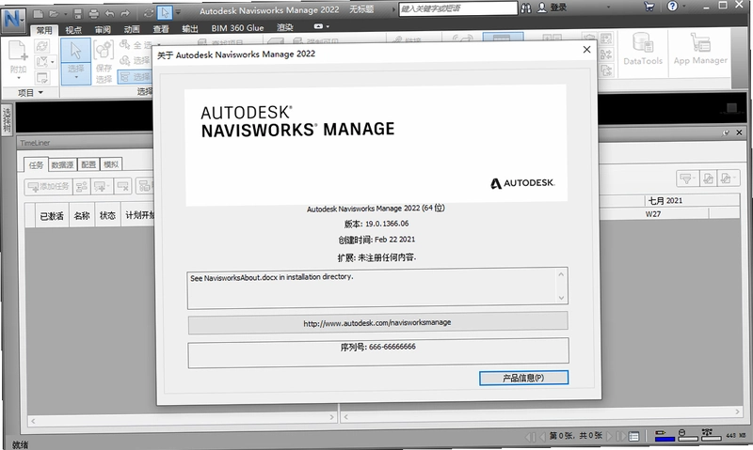
Task: Click the Save quick-access icon
Action: [78, 14]
